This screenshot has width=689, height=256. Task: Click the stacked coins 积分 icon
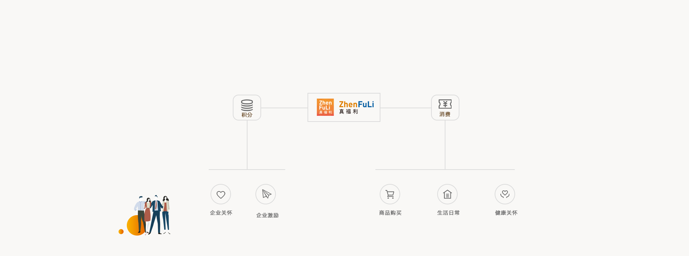click(247, 105)
